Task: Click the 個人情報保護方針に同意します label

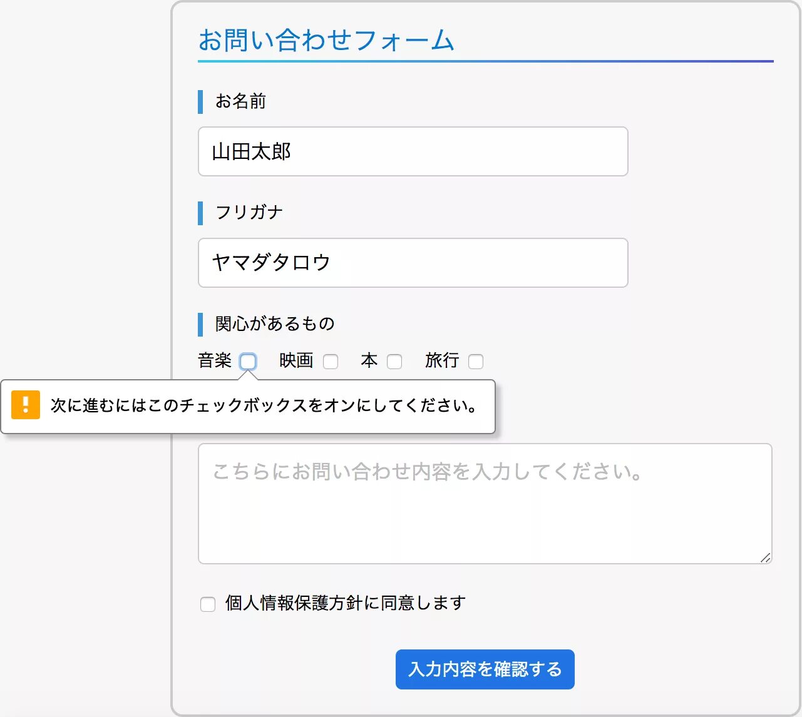Action: pyautogui.click(x=346, y=603)
